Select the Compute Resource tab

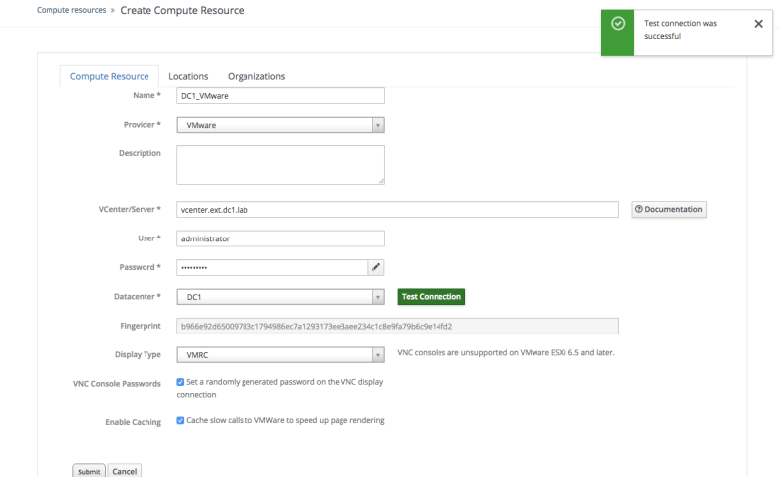pyautogui.click(x=109, y=76)
